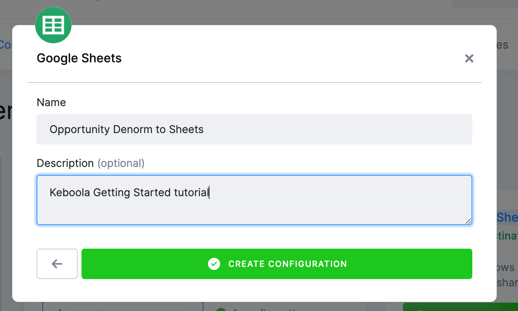Click the Name field label
The height and width of the screenshot is (311, 518).
pos(51,102)
